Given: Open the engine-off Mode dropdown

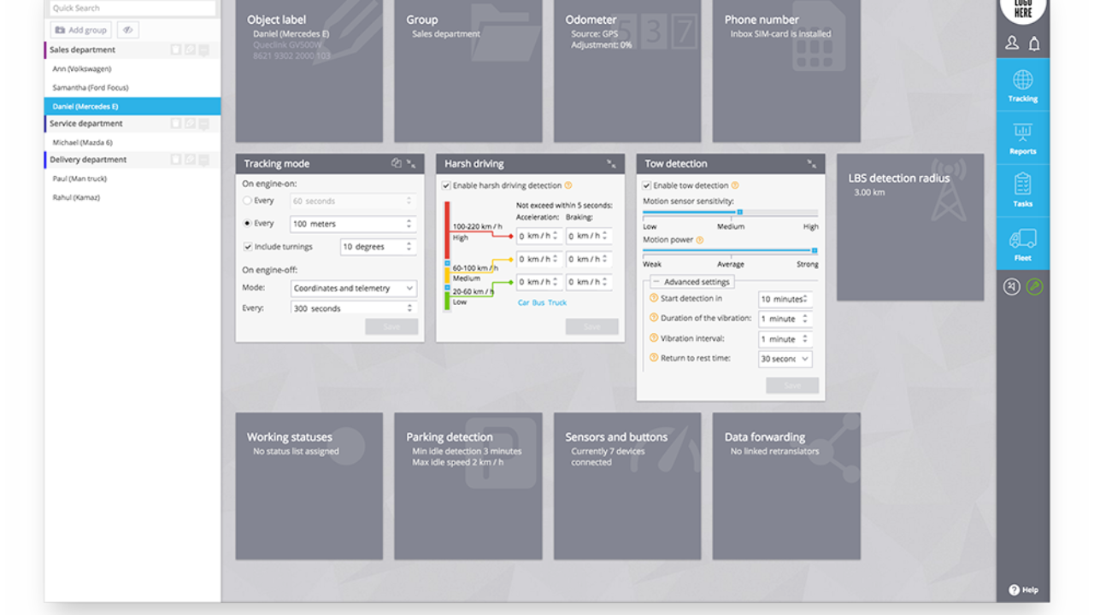Looking at the screenshot, I should click(x=353, y=289).
